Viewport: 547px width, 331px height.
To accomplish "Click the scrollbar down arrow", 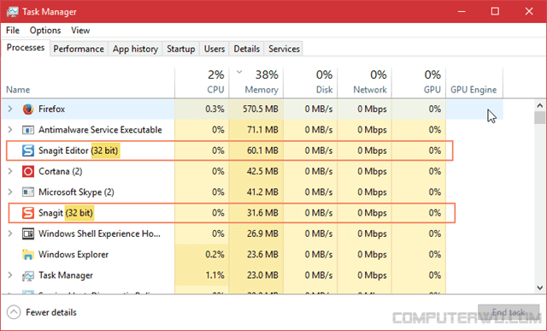I will click(539, 288).
